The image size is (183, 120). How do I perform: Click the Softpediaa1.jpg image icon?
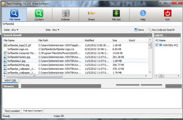5,61
